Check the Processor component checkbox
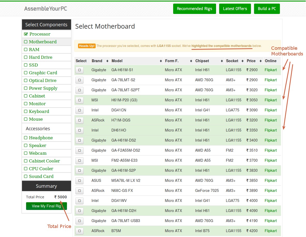The height and width of the screenshot is (237, 306). tap(26, 34)
